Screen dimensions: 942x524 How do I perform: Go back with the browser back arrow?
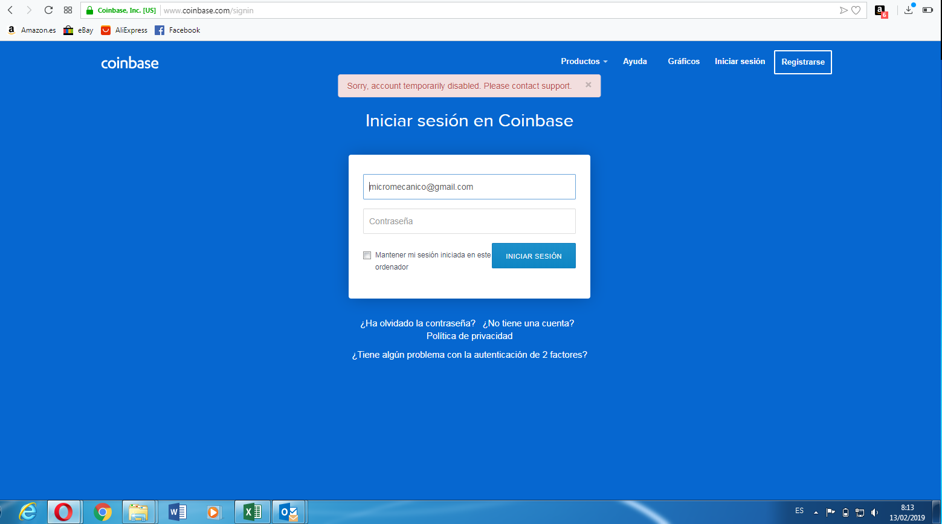[10, 10]
